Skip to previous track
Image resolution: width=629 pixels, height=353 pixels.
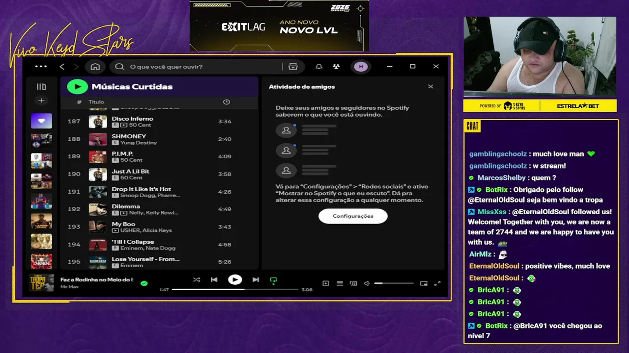click(x=214, y=280)
